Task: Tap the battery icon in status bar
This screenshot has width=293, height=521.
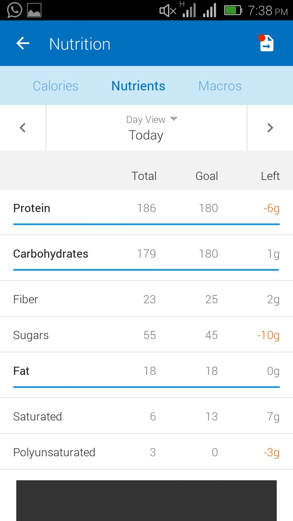Action: tap(233, 10)
